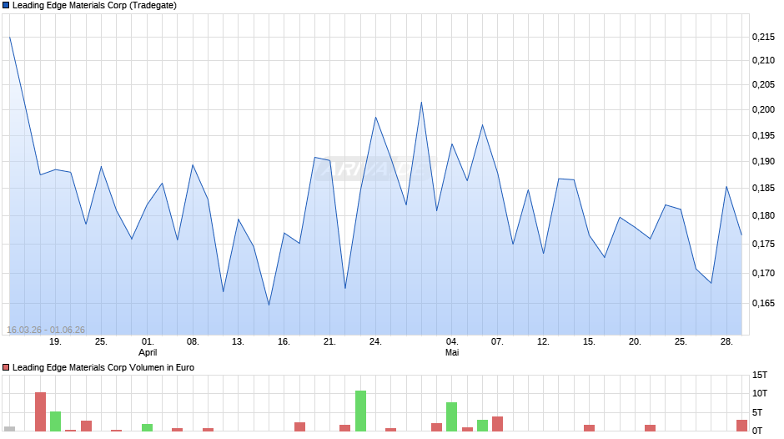The image size is (784, 439).
Task: Click the date axis label '24.'
Action: (x=375, y=342)
